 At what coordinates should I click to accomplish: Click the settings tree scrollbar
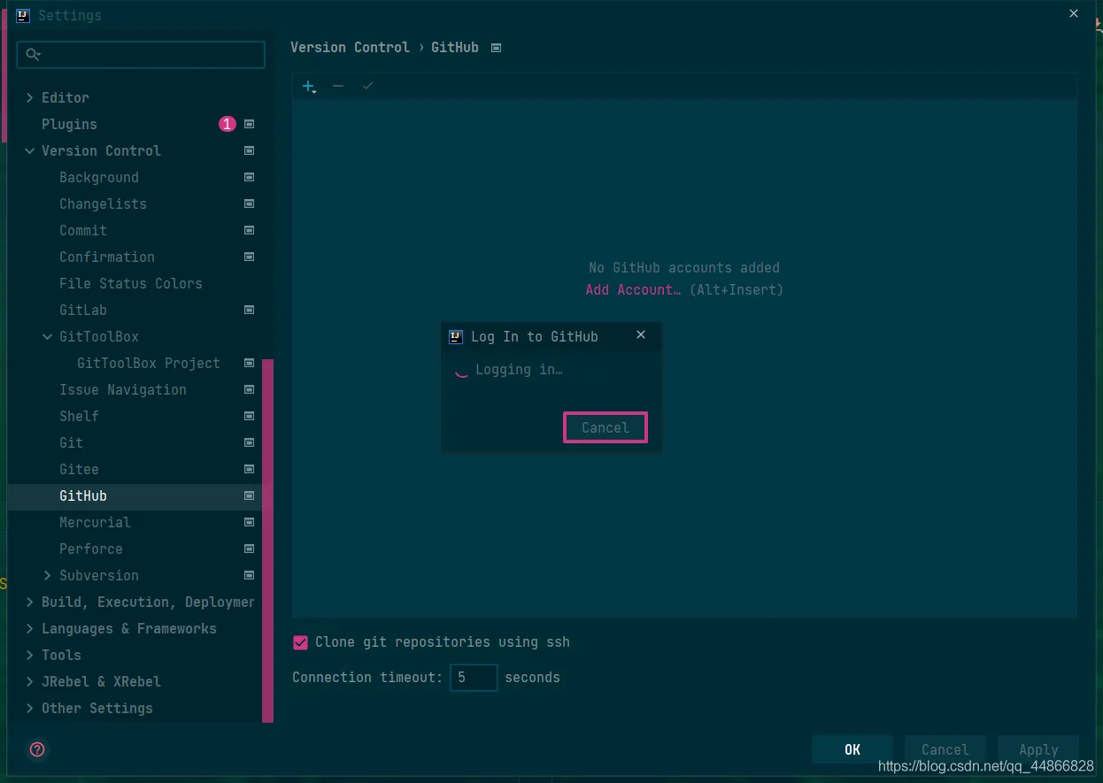tap(267, 541)
